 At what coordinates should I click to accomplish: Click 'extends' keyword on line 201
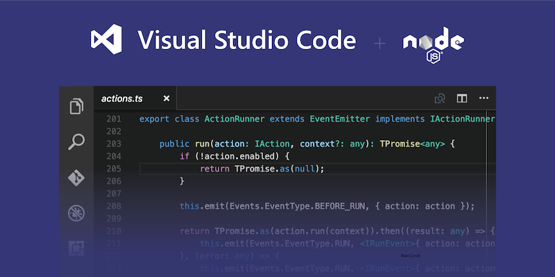coord(287,119)
